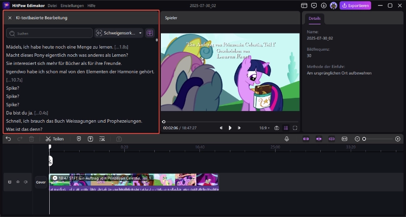Select transcript line 'Da bist du ja.'
406x217 pixels.
pos(20,113)
